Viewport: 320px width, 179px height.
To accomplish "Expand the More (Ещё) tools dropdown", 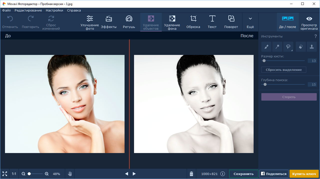I will [250, 22].
